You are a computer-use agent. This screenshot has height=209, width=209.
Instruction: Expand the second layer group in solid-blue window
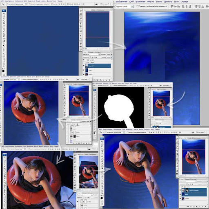86,62
